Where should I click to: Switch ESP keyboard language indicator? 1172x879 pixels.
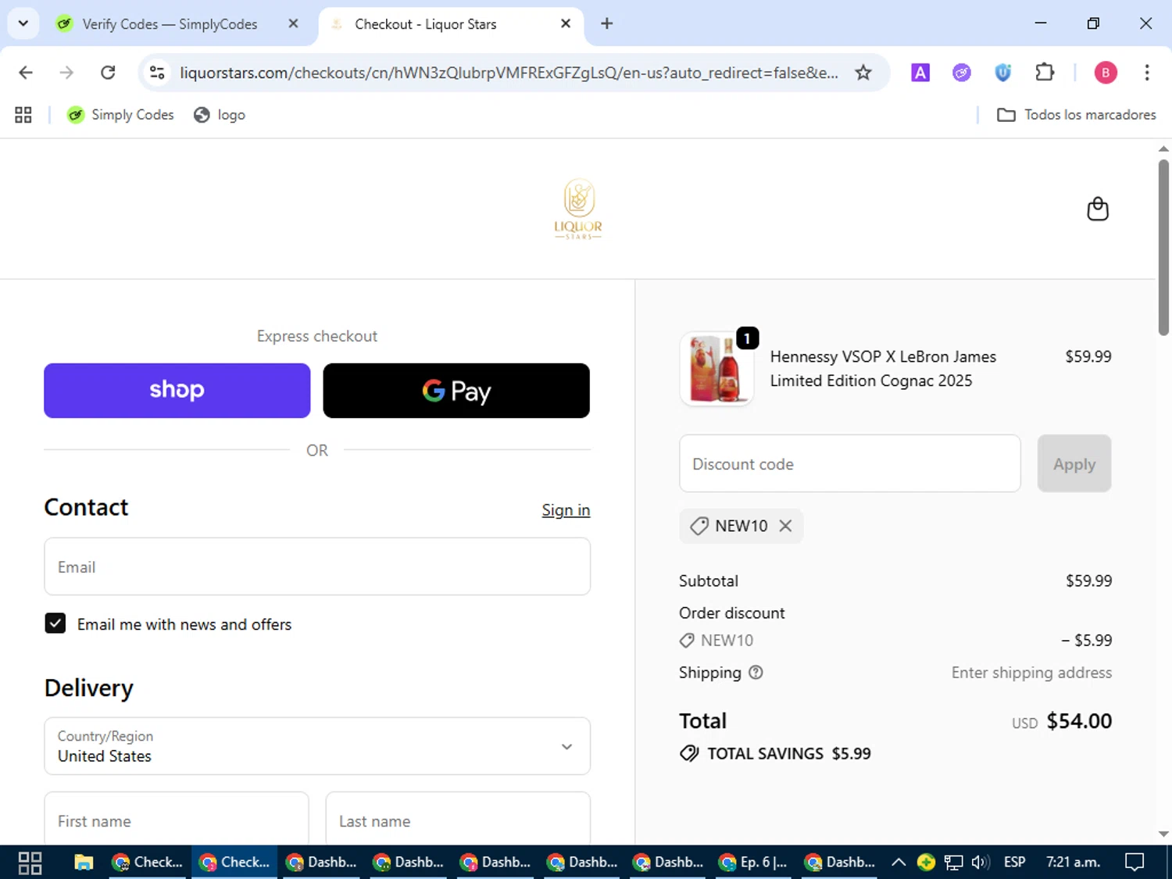tap(1014, 863)
